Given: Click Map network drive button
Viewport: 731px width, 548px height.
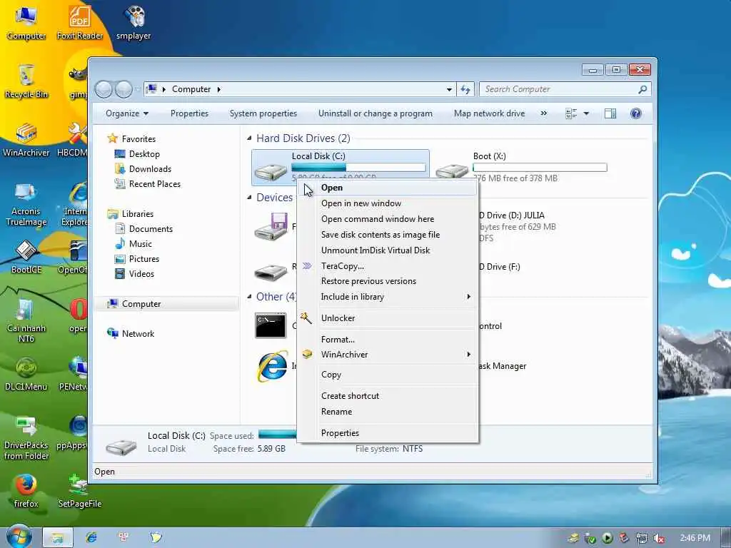Looking at the screenshot, I should pyautogui.click(x=489, y=113).
